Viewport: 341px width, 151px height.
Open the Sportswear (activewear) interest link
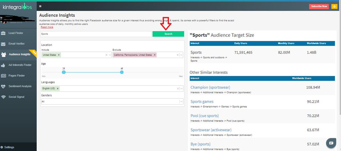[x=211, y=130]
